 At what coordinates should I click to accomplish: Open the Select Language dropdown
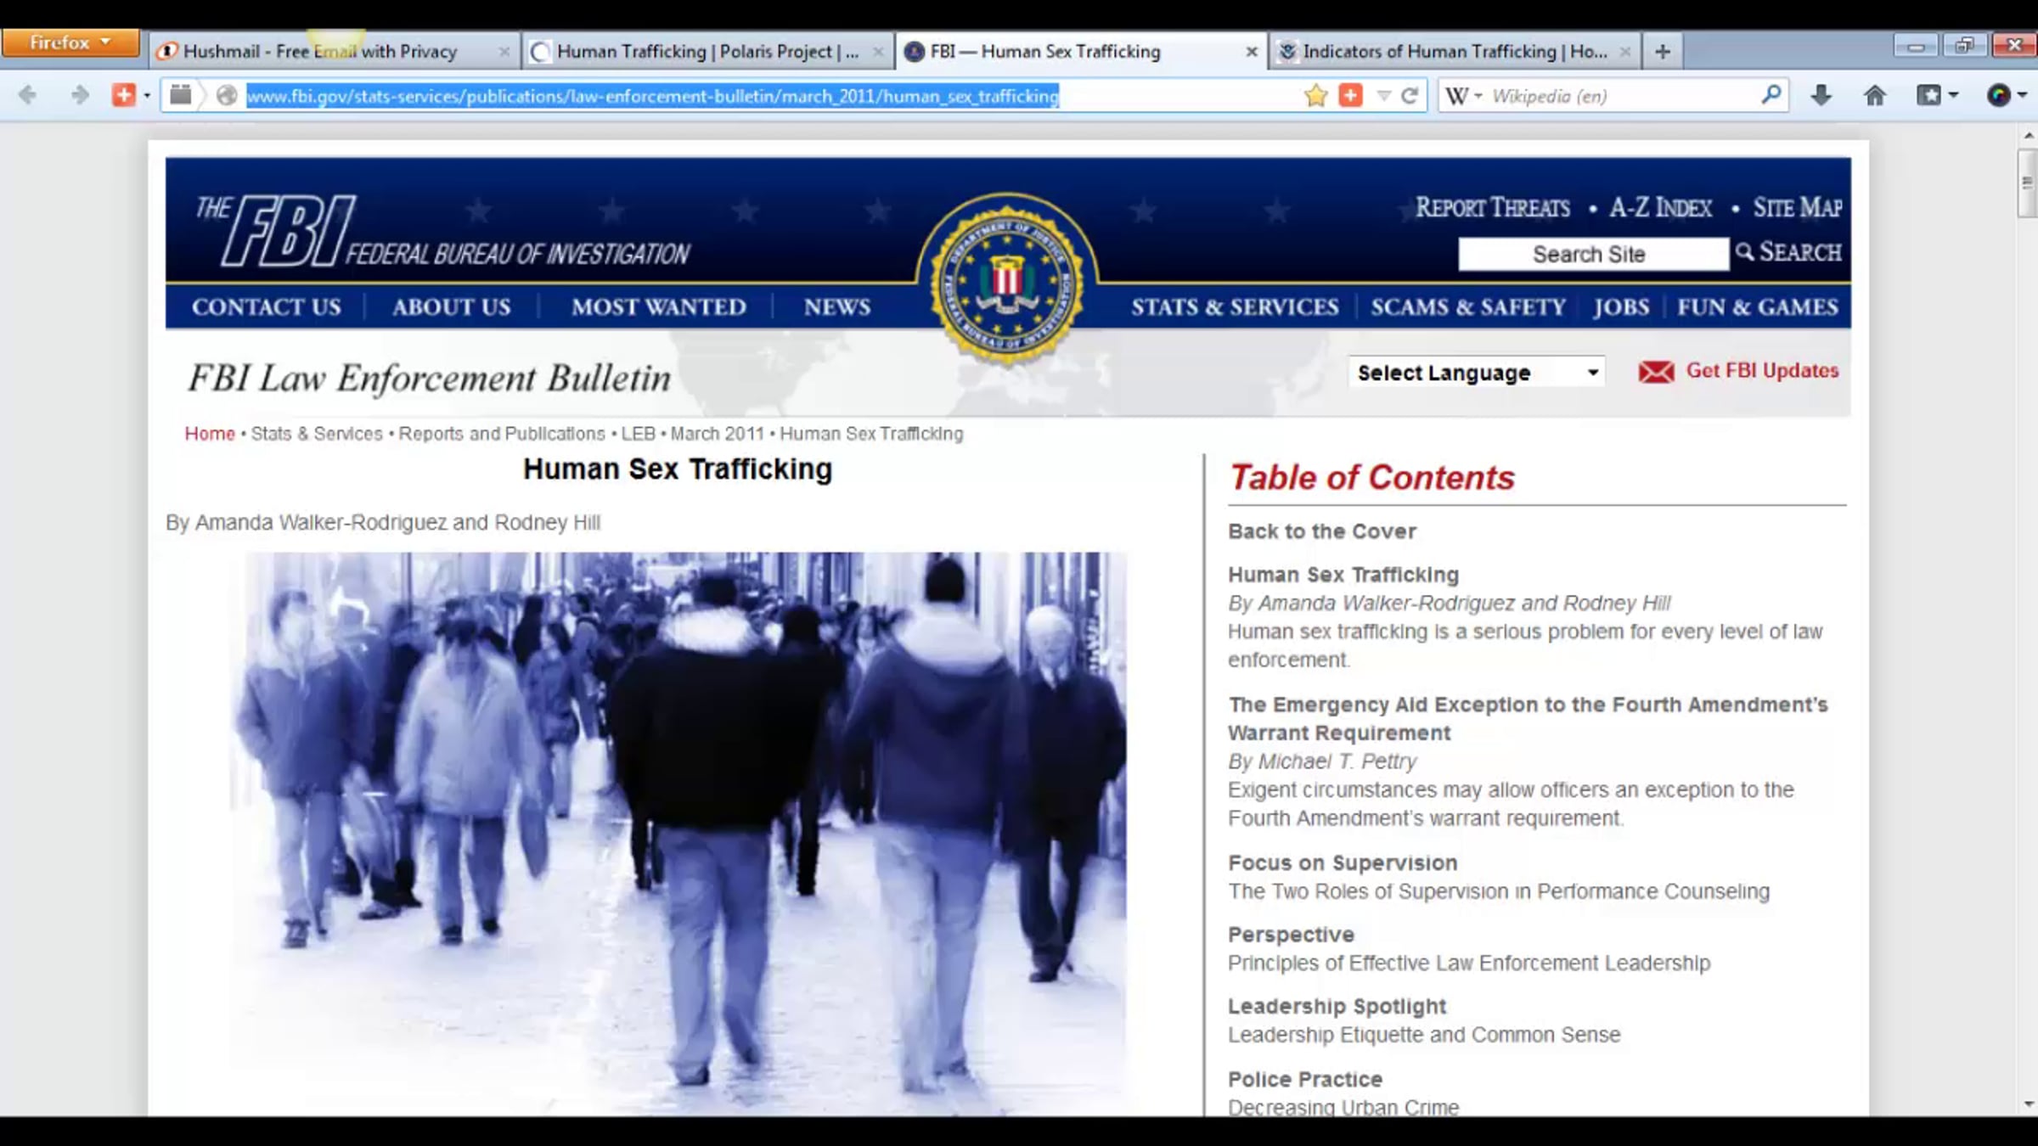pyautogui.click(x=1476, y=373)
